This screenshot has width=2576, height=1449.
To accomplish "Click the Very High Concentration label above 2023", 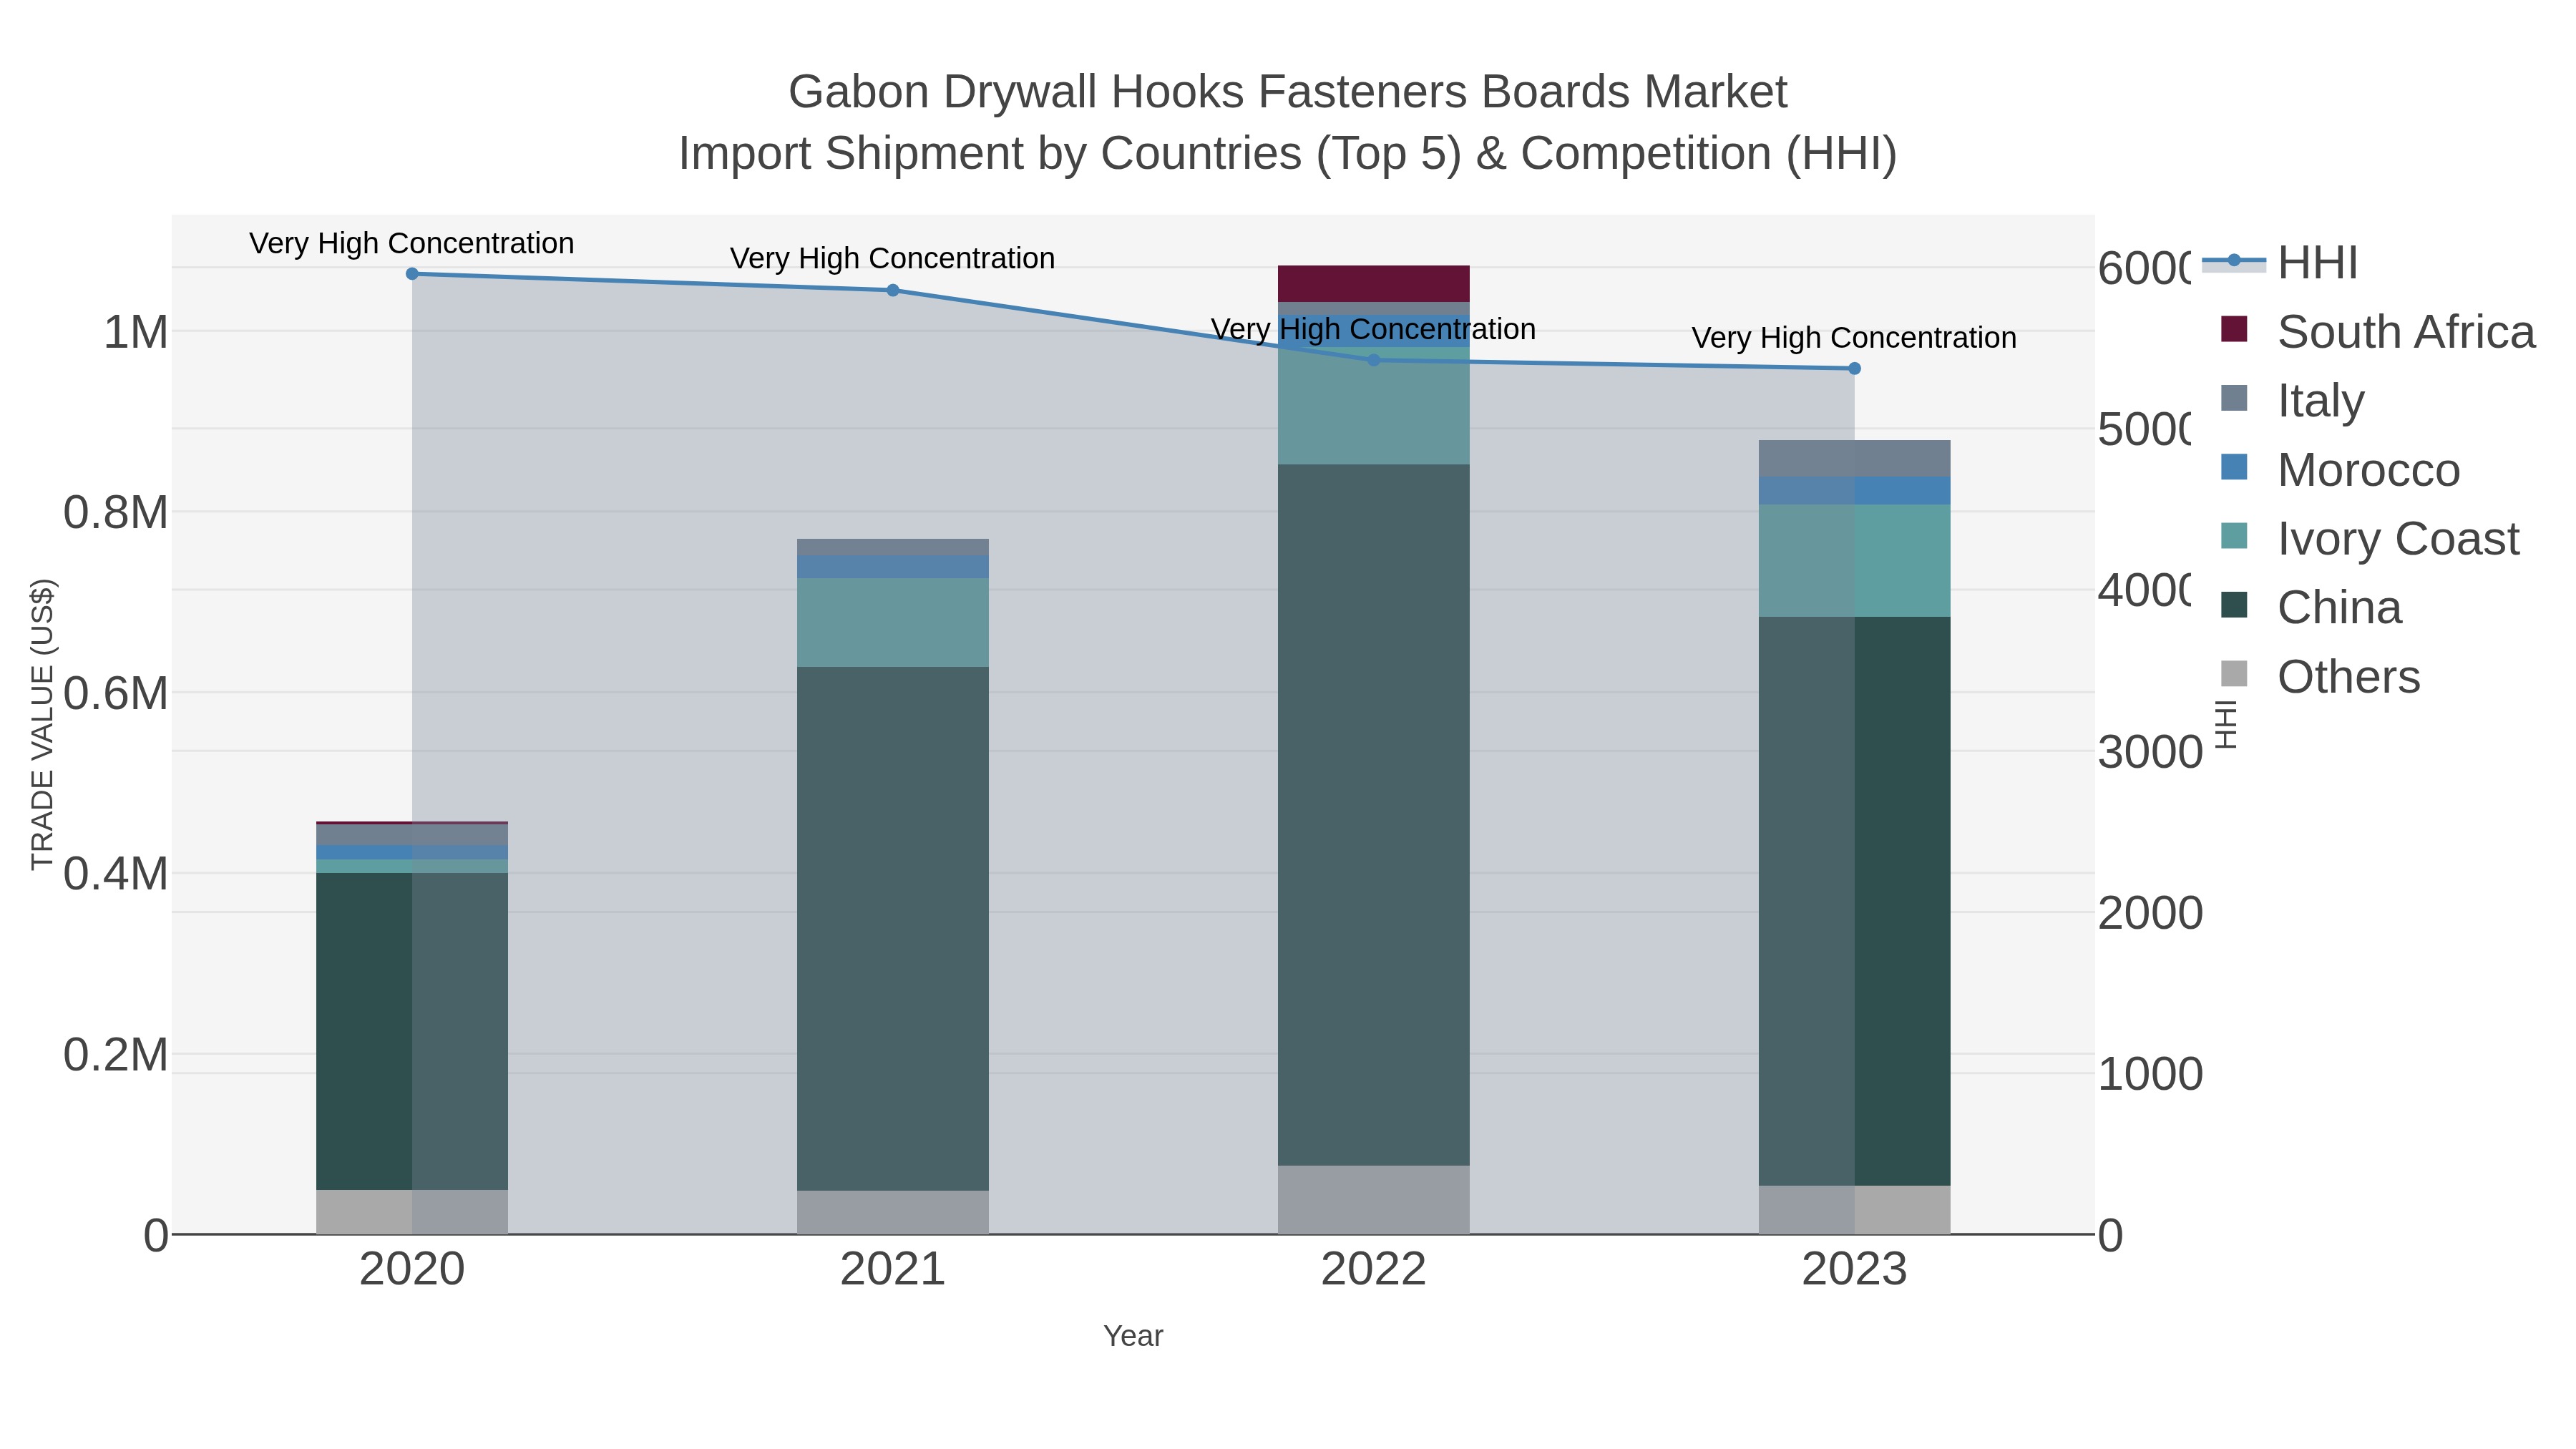I will [1855, 338].
